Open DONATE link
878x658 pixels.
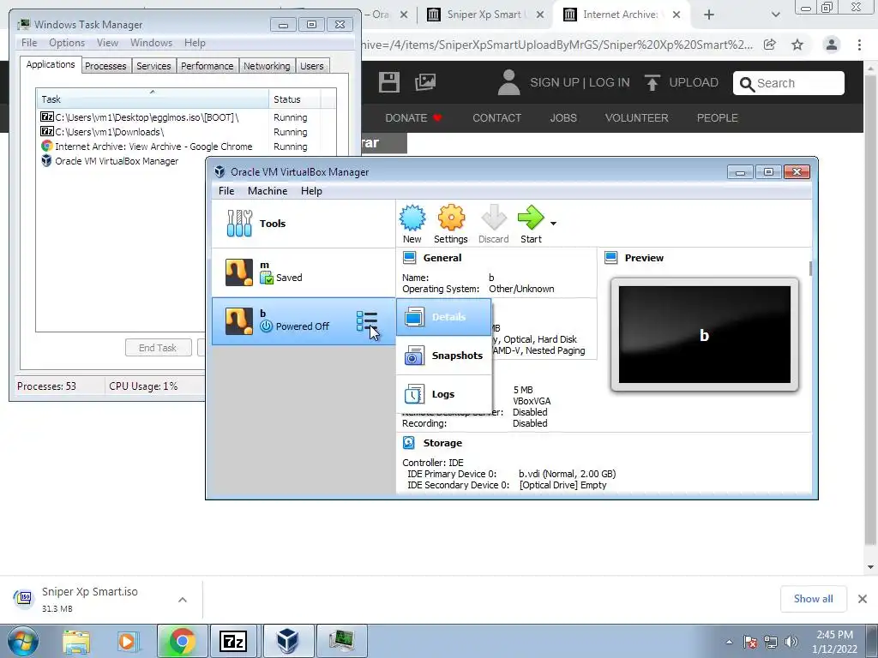tap(413, 118)
